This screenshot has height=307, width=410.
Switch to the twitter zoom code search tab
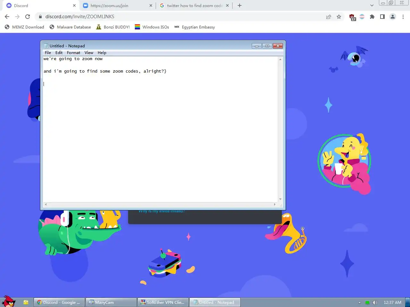(194, 5)
